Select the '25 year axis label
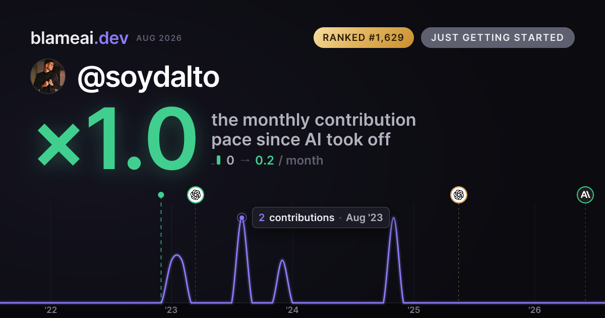The height and width of the screenshot is (318, 605). tap(414, 310)
